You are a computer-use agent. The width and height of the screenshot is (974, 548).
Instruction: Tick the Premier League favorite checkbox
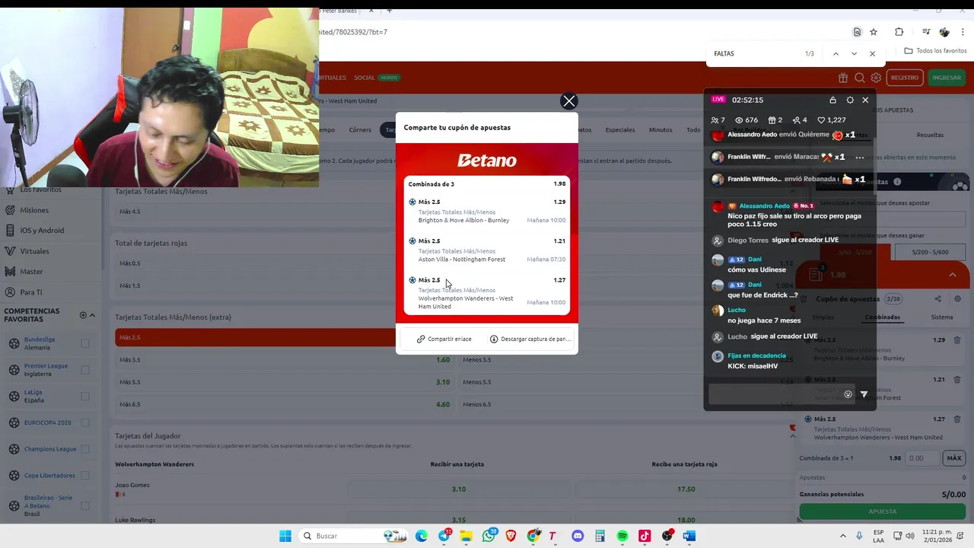tap(85, 370)
